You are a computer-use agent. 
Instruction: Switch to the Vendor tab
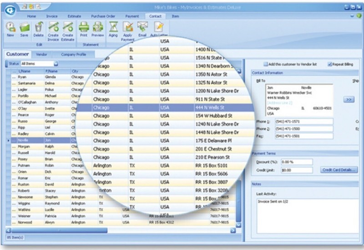[41, 54]
